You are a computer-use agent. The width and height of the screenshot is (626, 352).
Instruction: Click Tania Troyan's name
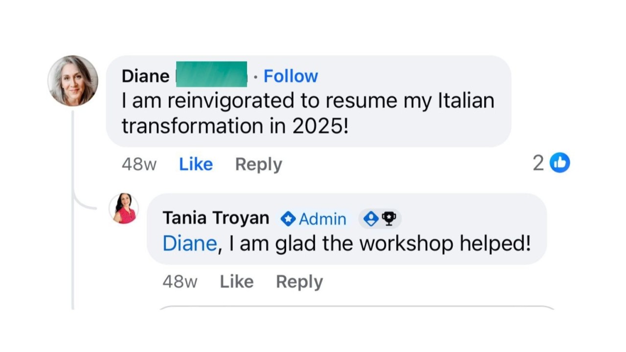[216, 218]
